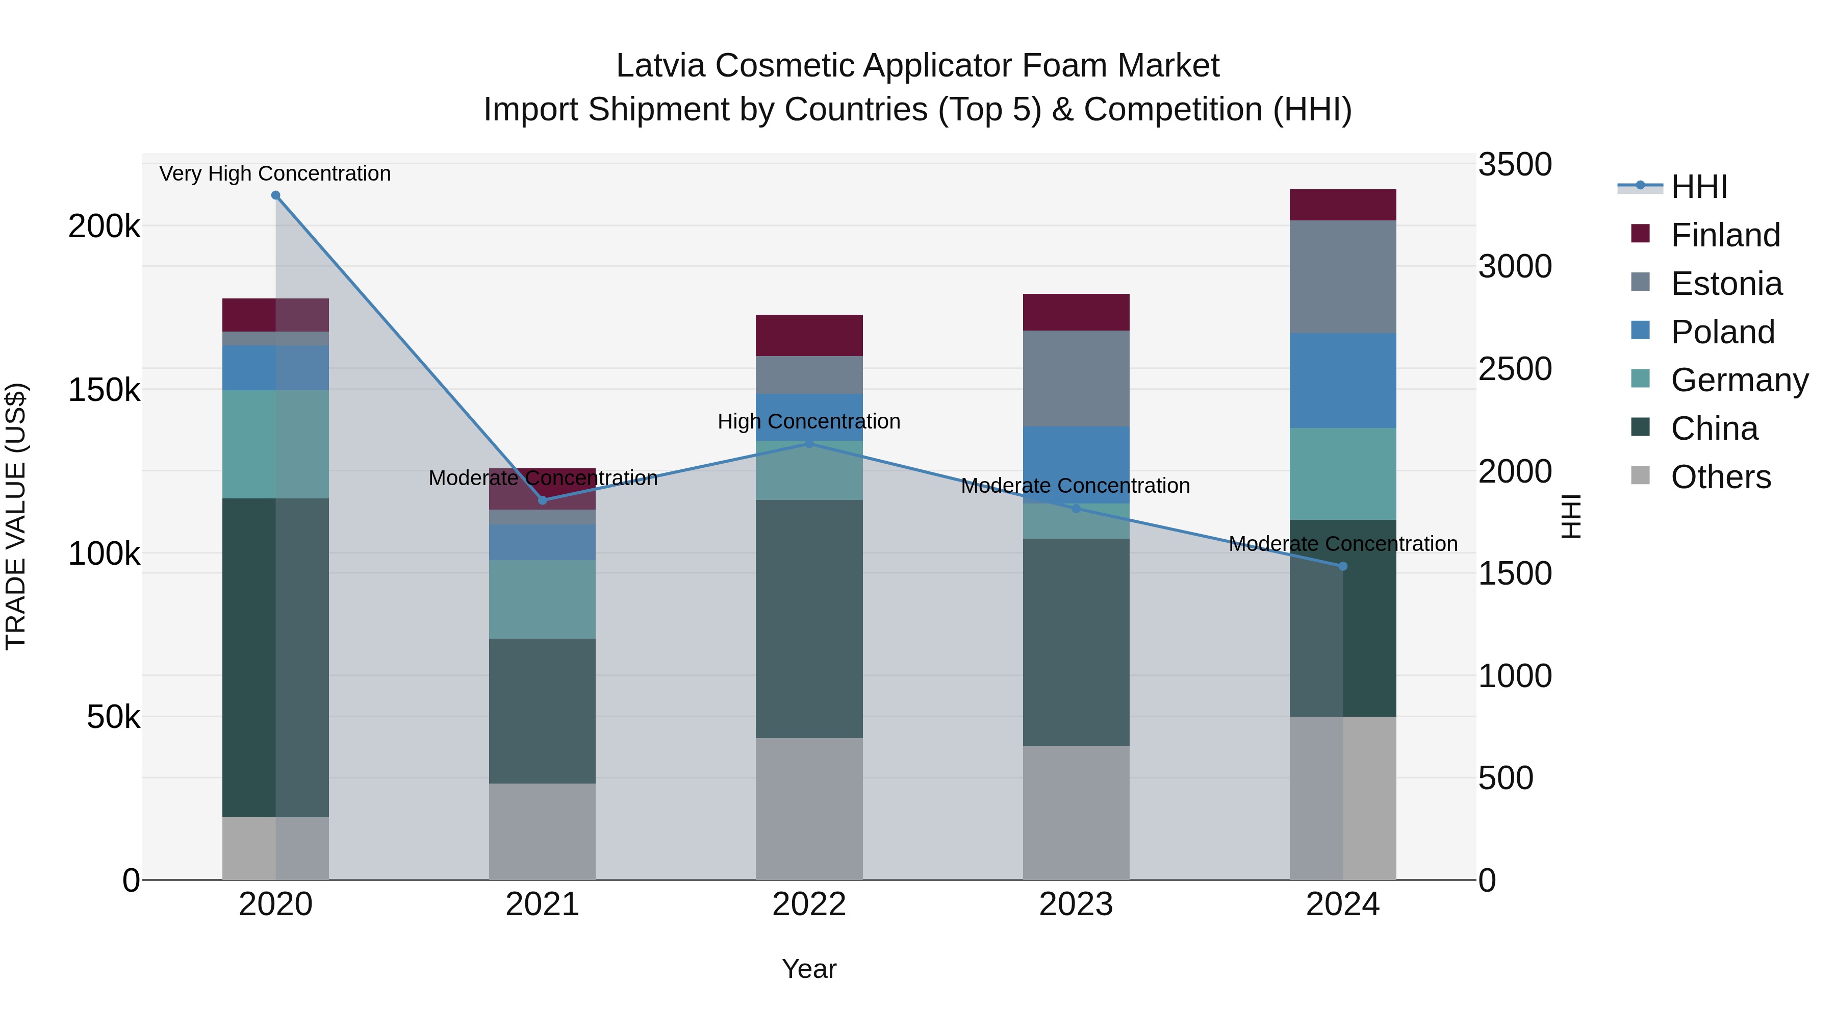
Task: Click the subtitle 'Import Shipment by Countries'
Action: pos(705,110)
